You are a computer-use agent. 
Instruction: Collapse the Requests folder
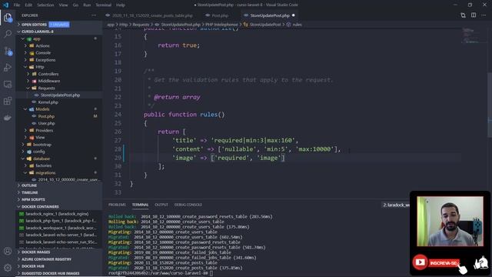59,88
